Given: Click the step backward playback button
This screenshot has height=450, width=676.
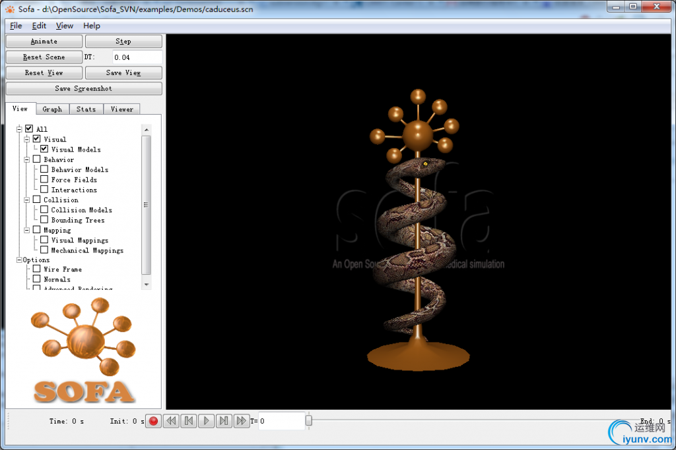Looking at the screenshot, I should (189, 421).
